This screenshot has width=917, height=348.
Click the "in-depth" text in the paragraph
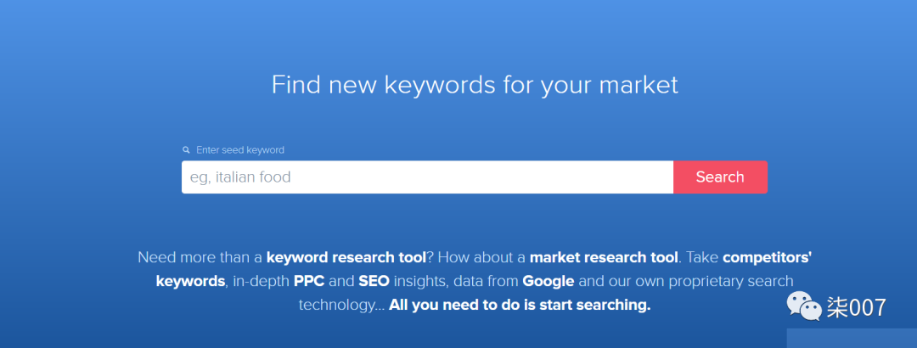[261, 281]
